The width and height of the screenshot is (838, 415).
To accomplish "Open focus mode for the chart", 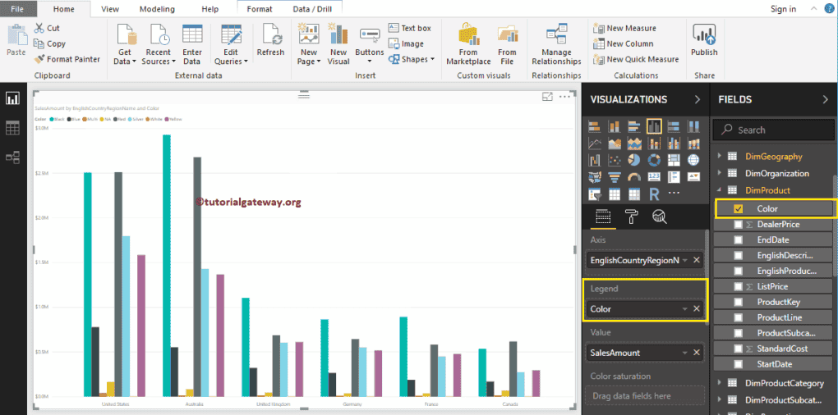I will click(x=547, y=97).
